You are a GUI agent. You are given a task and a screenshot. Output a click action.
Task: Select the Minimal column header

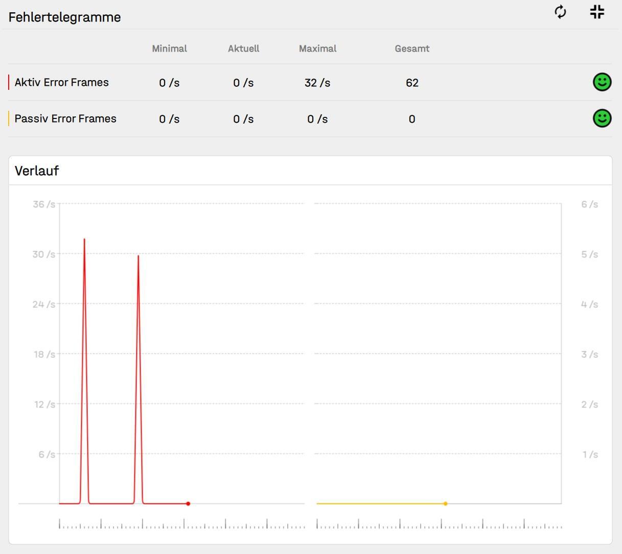coord(169,49)
